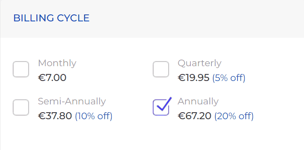Tick the Semi-Annually billing checkbox
This screenshot has width=304, height=150.
click(21, 107)
